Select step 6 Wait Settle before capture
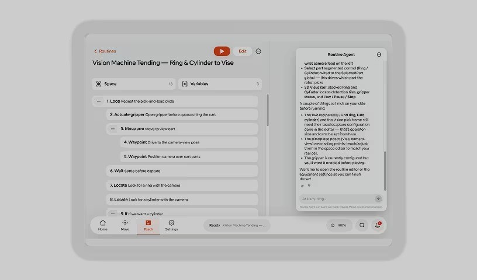Screen dimensions: 477x280 pos(182,171)
